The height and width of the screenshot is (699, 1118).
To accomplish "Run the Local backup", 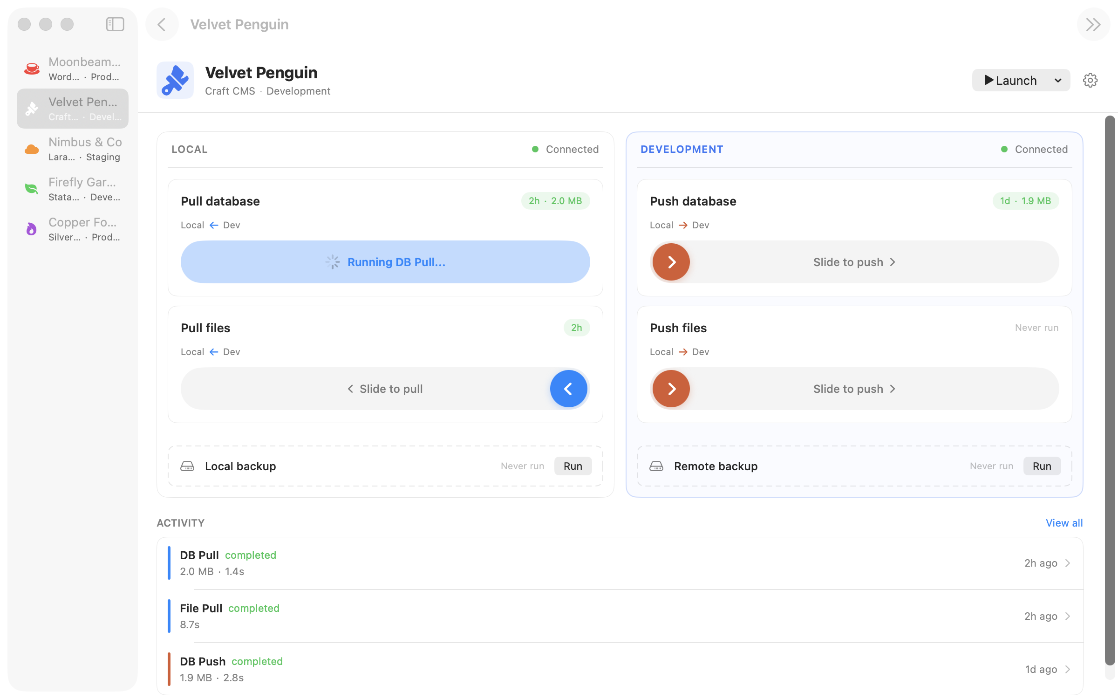I will pyautogui.click(x=573, y=466).
